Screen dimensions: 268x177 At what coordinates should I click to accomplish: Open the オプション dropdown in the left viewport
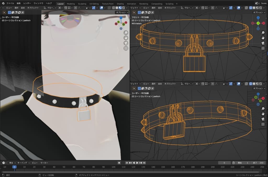(x=122, y=12)
